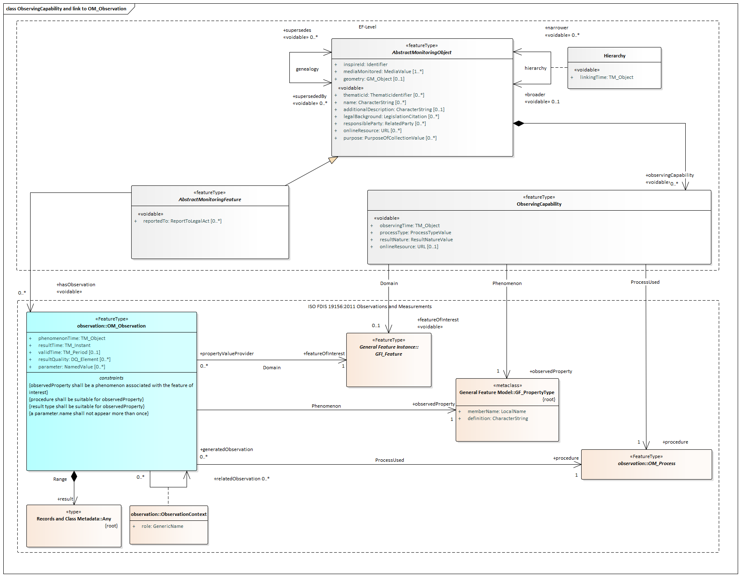This screenshot has height=577, width=741.
Task: Click onlineResource: URL [0..*] attribute
Action: pyautogui.click(x=372, y=131)
